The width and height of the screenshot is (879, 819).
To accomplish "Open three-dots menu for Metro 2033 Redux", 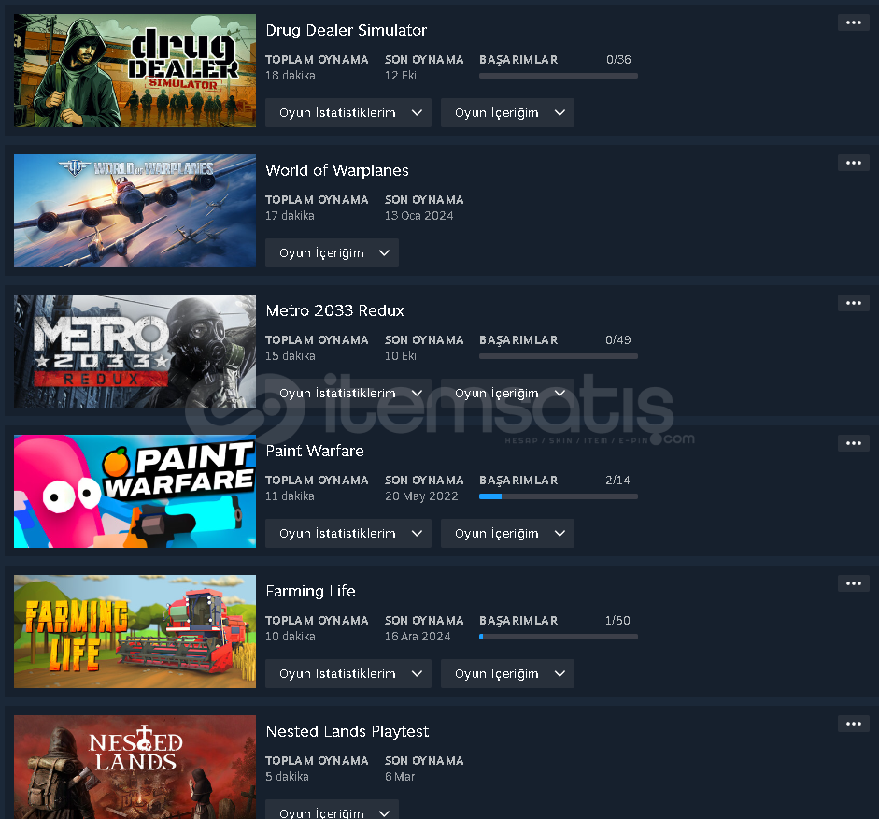I will click(x=853, y=303).
